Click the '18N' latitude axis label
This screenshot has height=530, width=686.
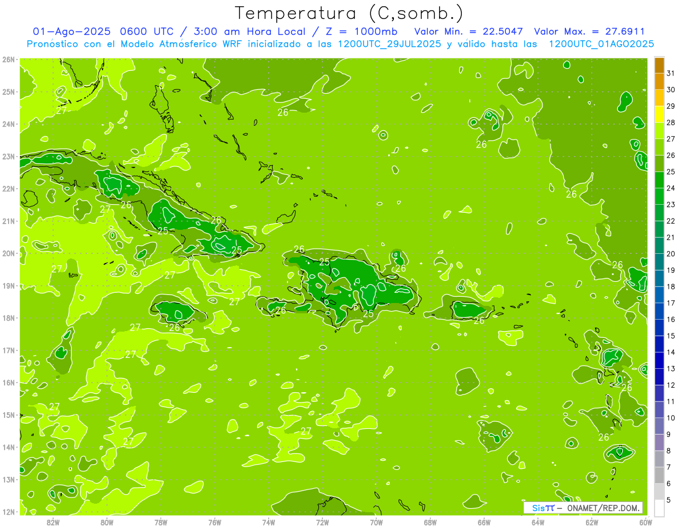point(9,318)
